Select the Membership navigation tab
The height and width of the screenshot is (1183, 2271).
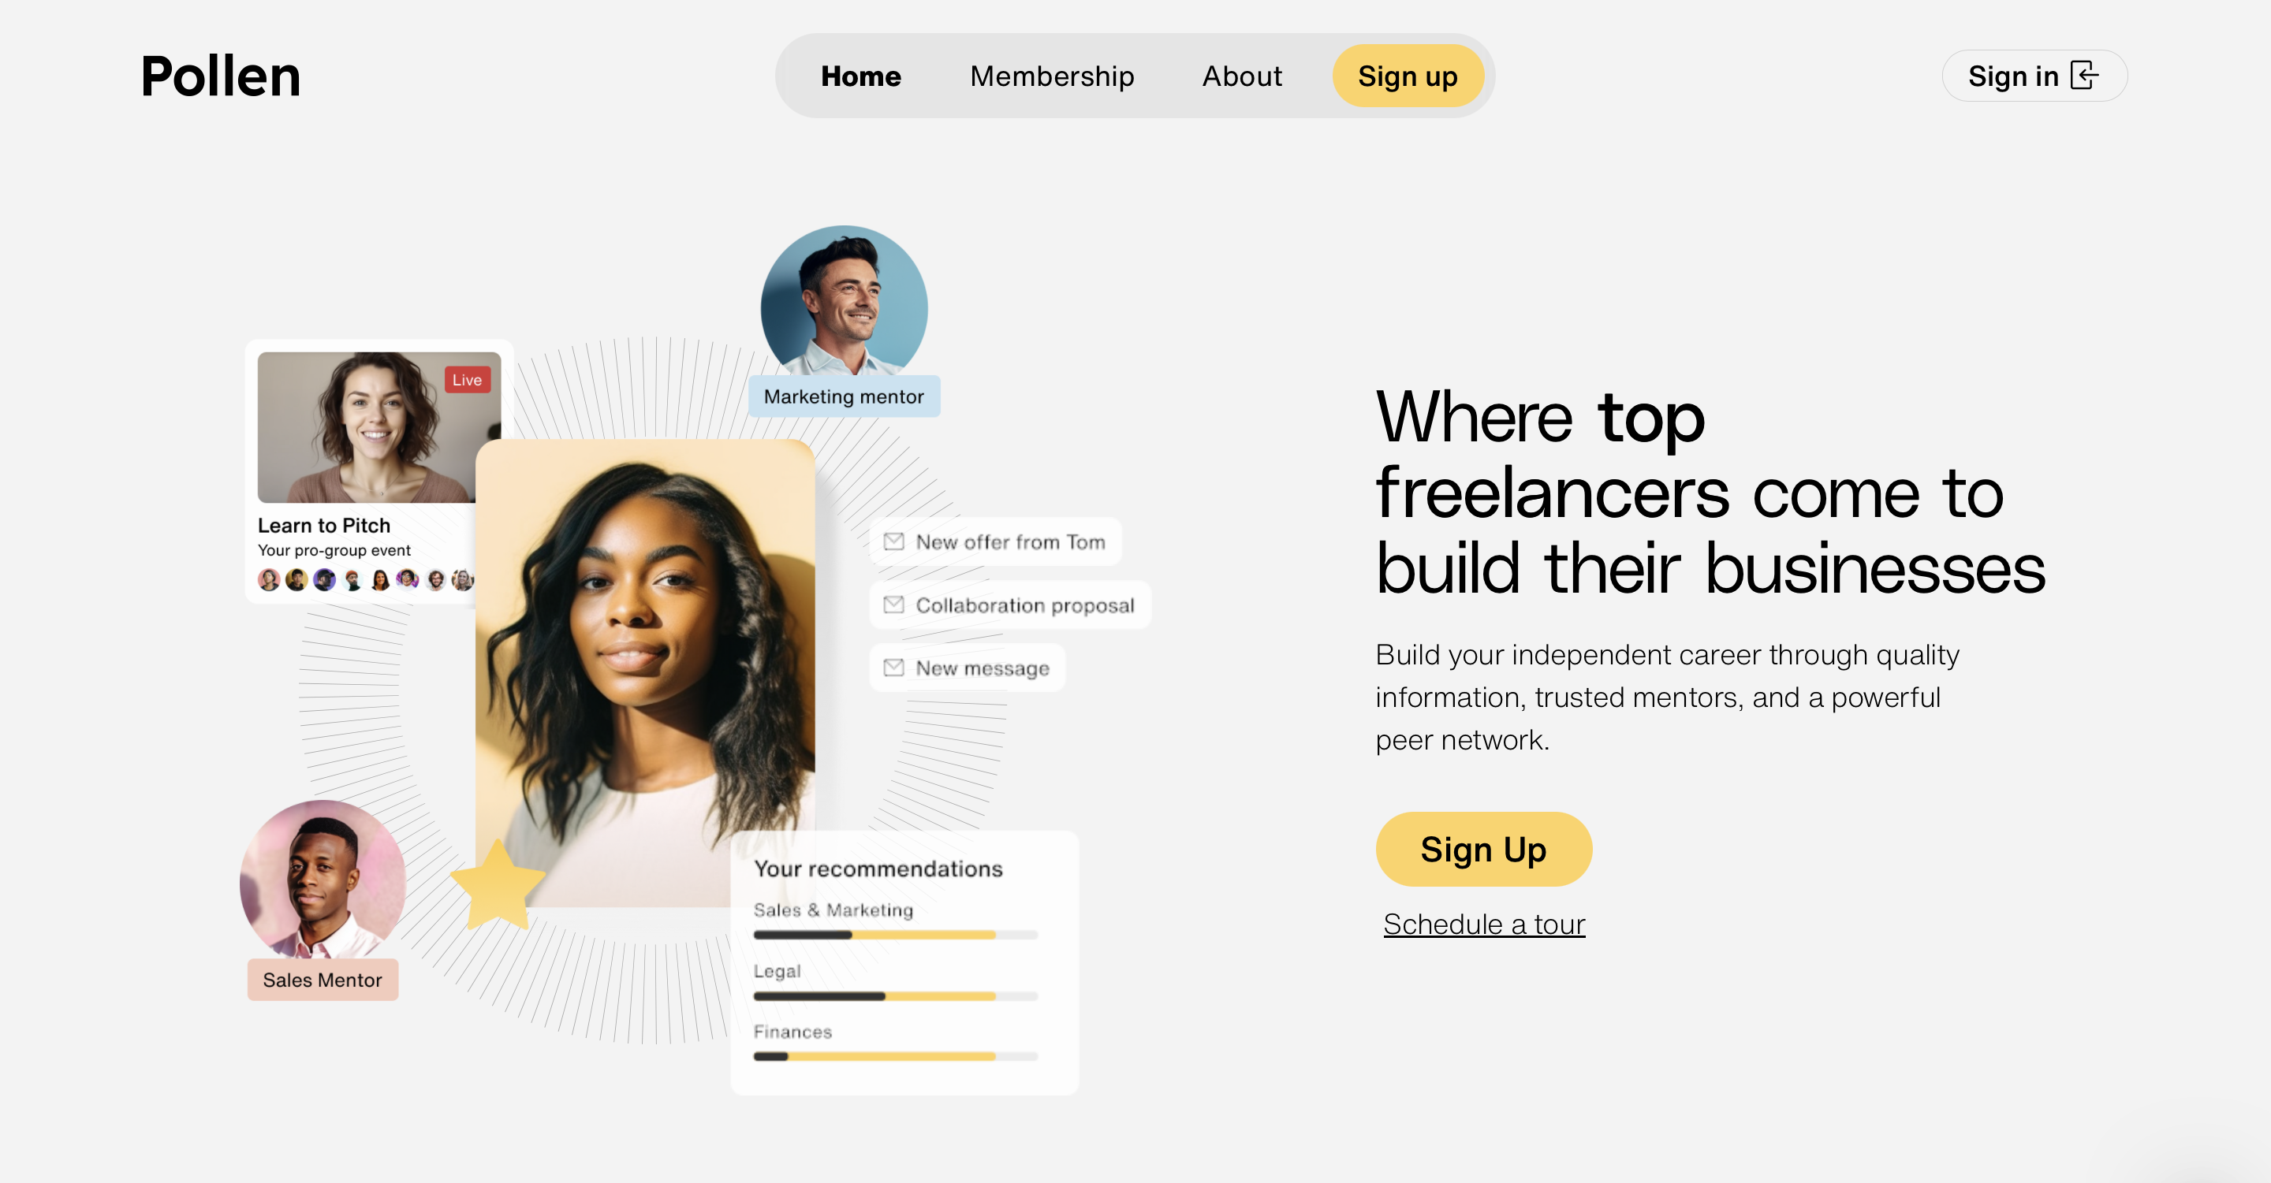click(1051, 75)
